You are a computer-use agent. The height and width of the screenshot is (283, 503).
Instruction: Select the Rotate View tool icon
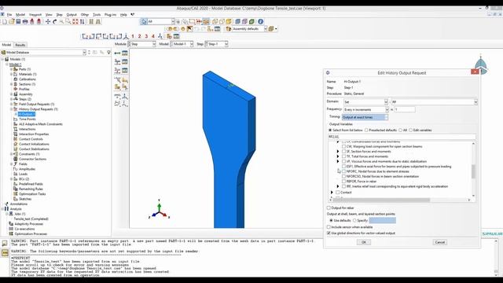click(x=54, y=21)
